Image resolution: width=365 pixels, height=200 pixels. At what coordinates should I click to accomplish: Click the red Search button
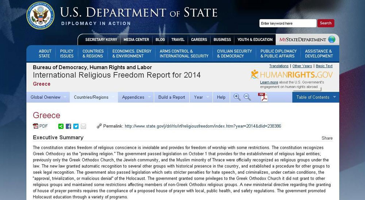coord(326,23)
